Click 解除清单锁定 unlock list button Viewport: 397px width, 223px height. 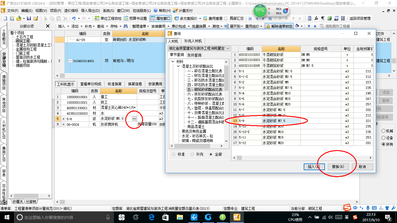pos(279,26)
